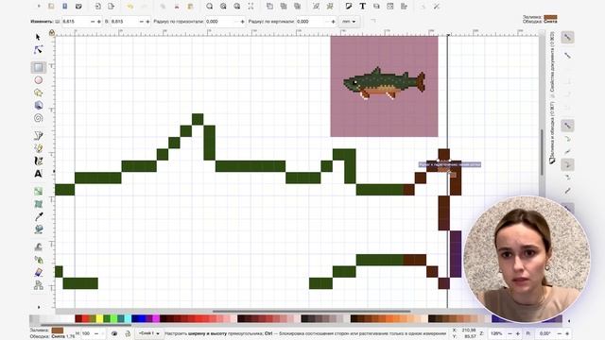Toggle the guides lock at ruler corner
The height and width of the screenshot is (340, 605).
coord(52,33)
